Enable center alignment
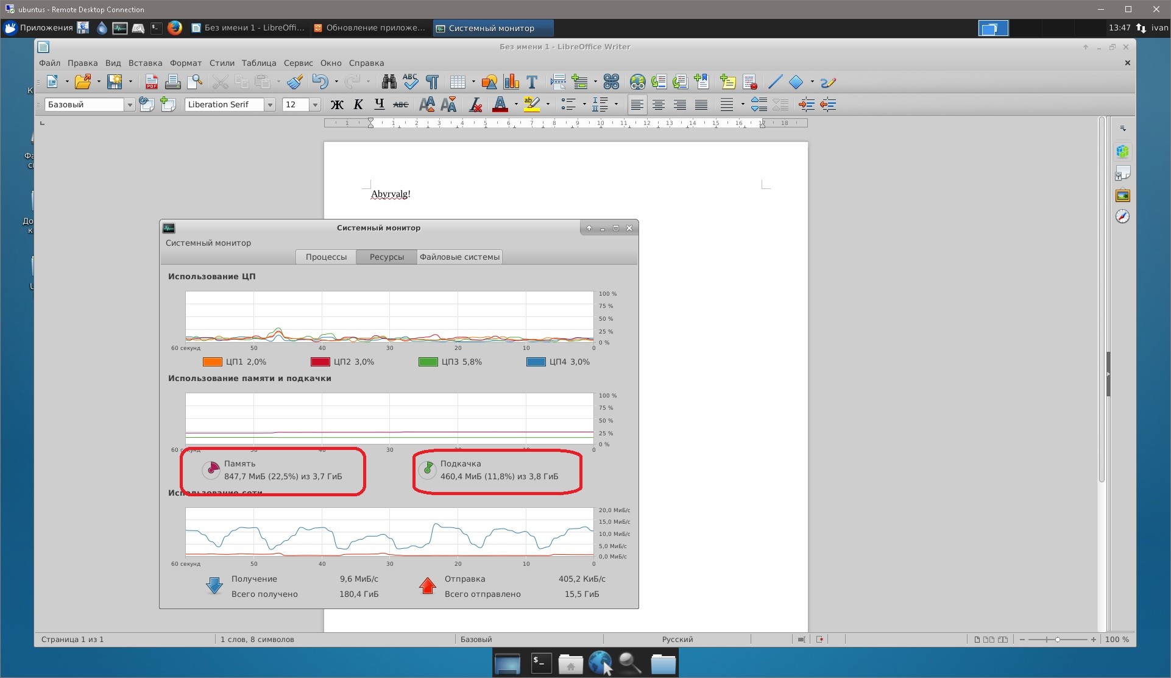1171x678 pixels. pos(658,105)
